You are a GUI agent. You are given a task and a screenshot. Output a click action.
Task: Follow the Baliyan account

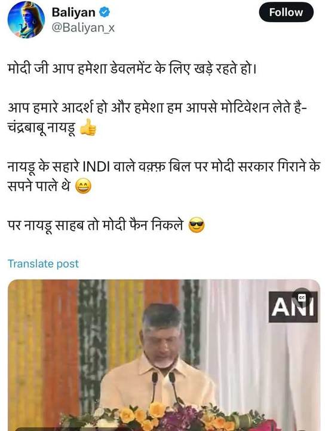click(x=286, y=13)
